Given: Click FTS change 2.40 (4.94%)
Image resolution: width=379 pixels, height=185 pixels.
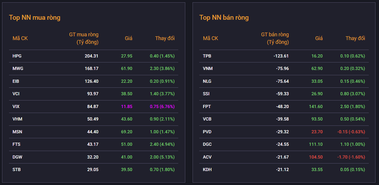Looking at the screenshot, I should pos(162,144).
